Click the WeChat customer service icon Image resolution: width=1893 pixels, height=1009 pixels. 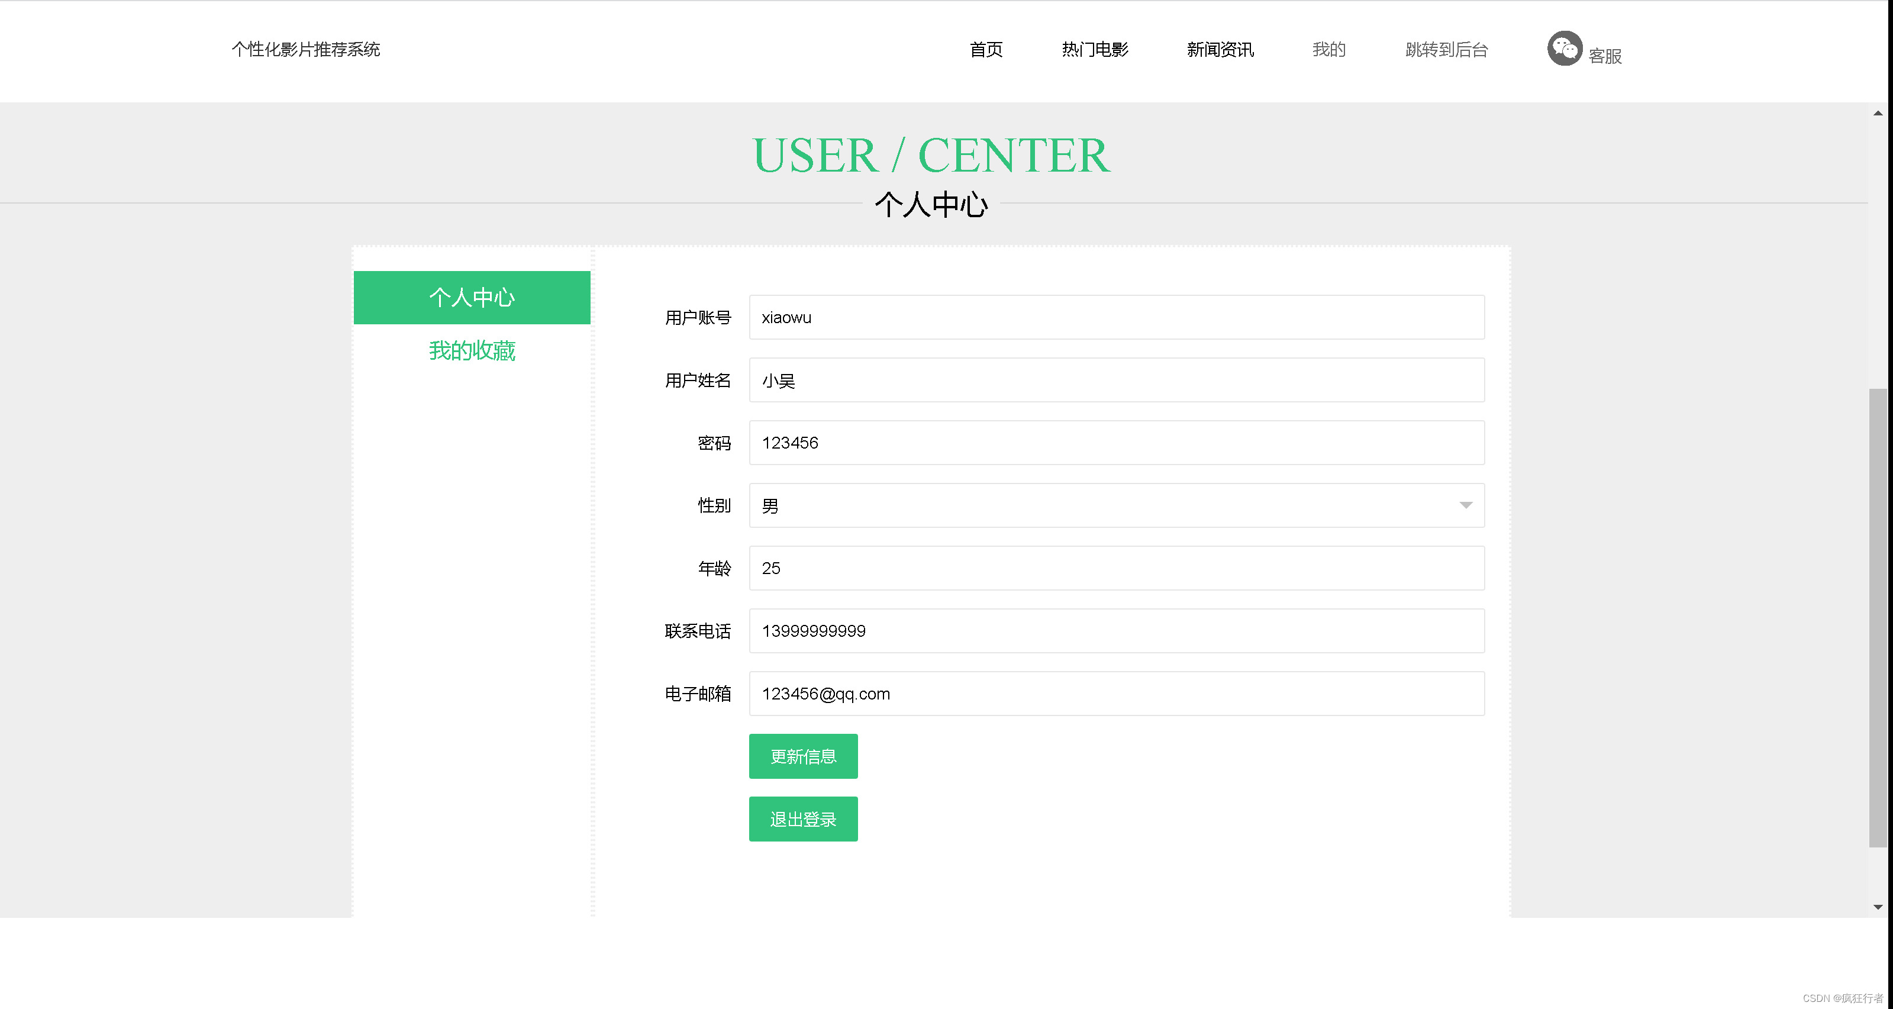coord(1564,49)
